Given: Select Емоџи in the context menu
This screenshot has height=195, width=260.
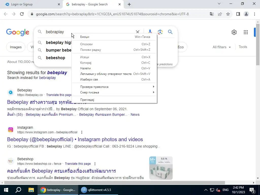Looking at the screenshot, I should (x=114, y=37).
